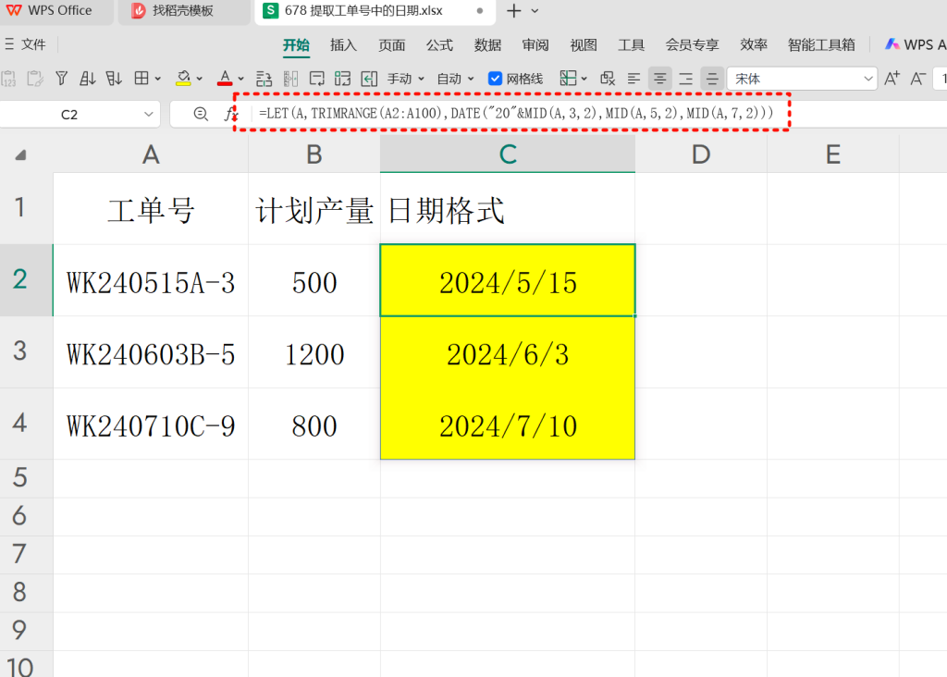Click the indent arrow-in-box icon
Screen dimensions: 947x677
(x=369, y=79)
